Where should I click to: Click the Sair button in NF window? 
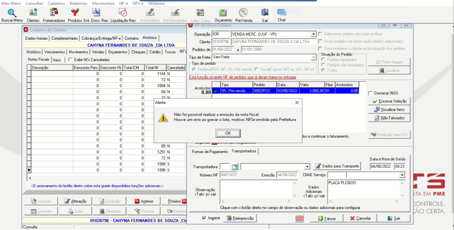[x=394, y=218]
